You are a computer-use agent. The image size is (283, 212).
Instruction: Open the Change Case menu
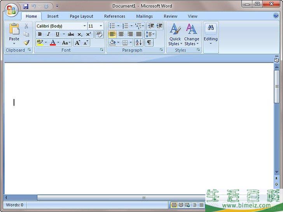click(66, 43)
